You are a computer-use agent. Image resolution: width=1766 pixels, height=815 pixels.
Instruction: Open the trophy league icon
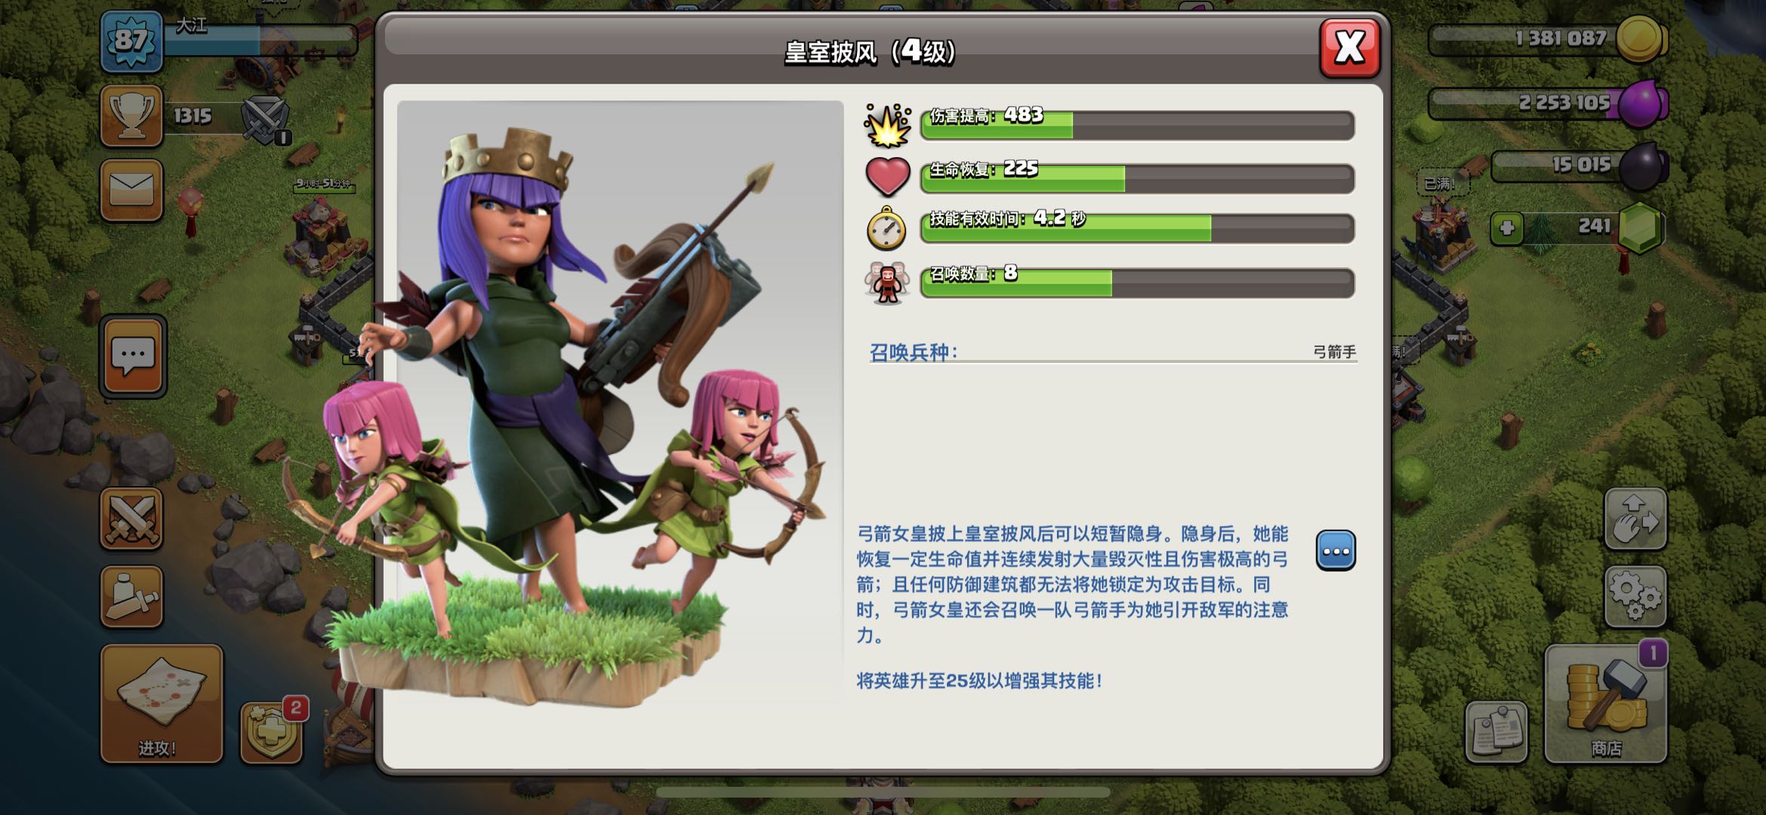tap(131, 115)
